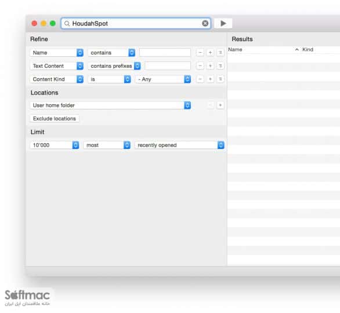The height and width of the screenshot is (313, 340).
Task: Click into the HoudahSpot search field
Action: pyautogui.click(x=136, y=23)
